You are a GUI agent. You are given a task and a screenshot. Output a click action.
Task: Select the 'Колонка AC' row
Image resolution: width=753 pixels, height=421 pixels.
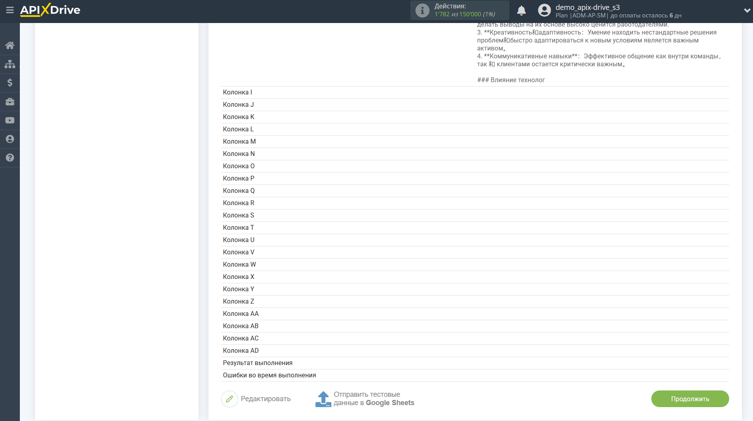click(475, 338)
